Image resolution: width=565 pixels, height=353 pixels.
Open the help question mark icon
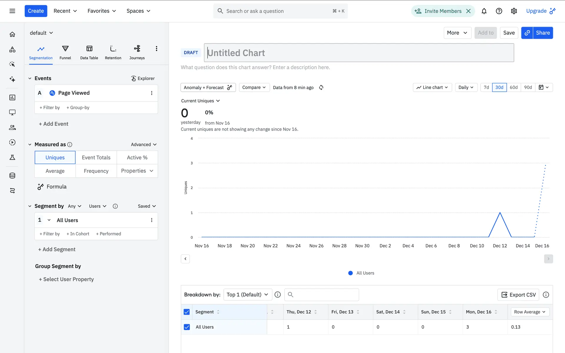click(499, 11)
